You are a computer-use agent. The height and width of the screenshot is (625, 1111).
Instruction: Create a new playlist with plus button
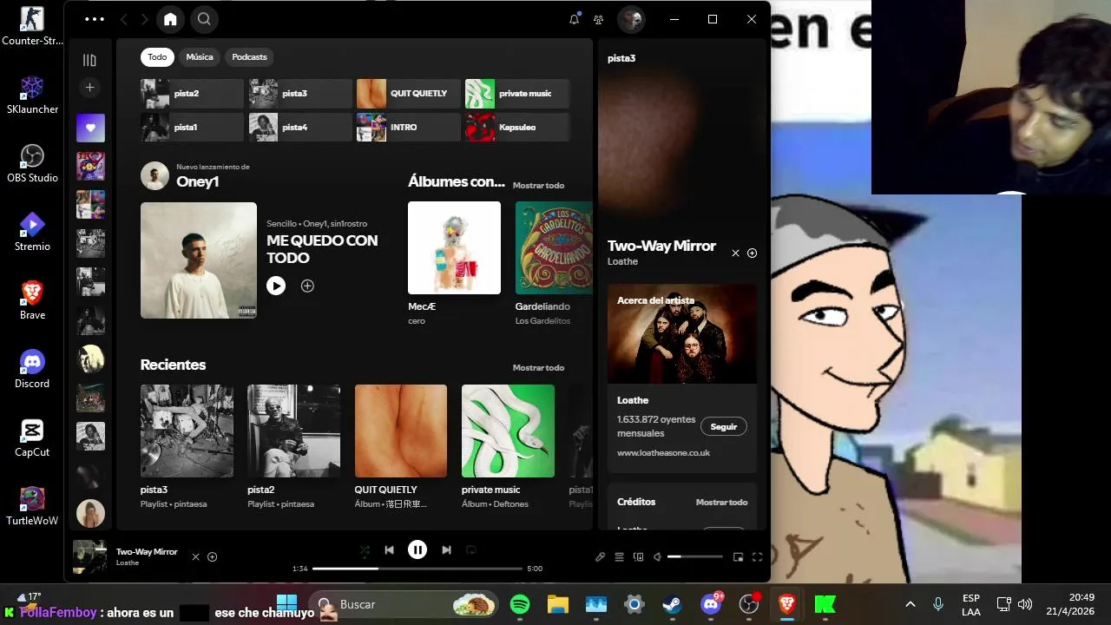point(89,88)
